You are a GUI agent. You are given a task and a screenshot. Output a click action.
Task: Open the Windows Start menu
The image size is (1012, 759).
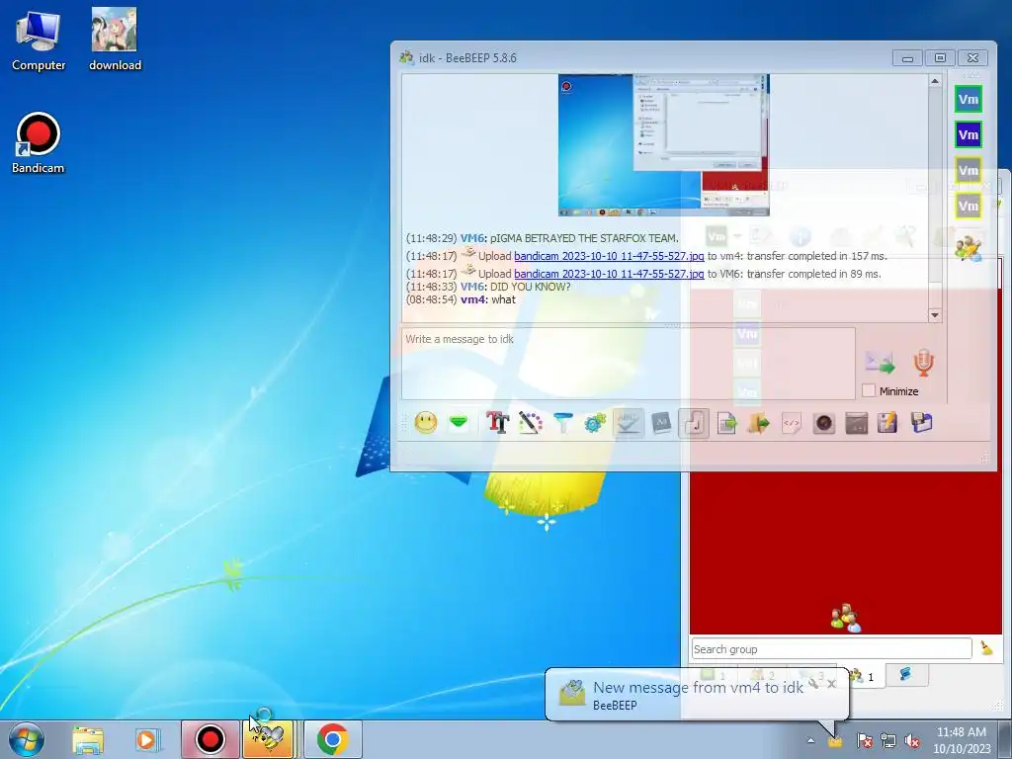[x=26, y=739]
